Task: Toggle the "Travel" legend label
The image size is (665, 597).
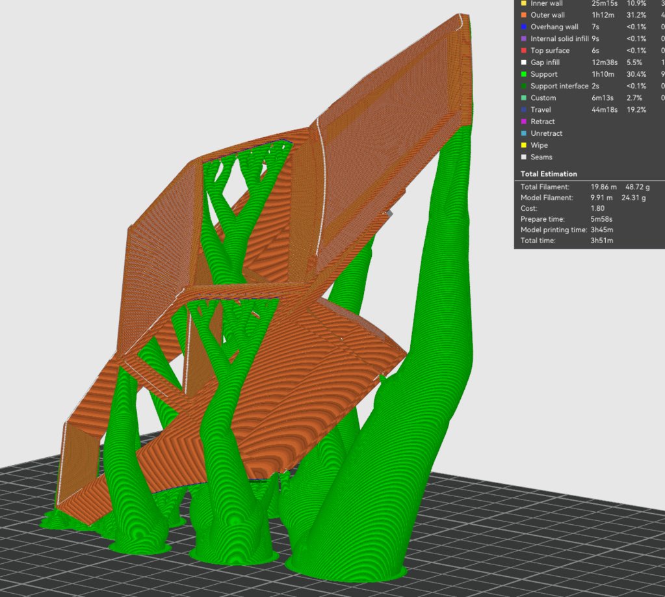Action: point(541,110)
